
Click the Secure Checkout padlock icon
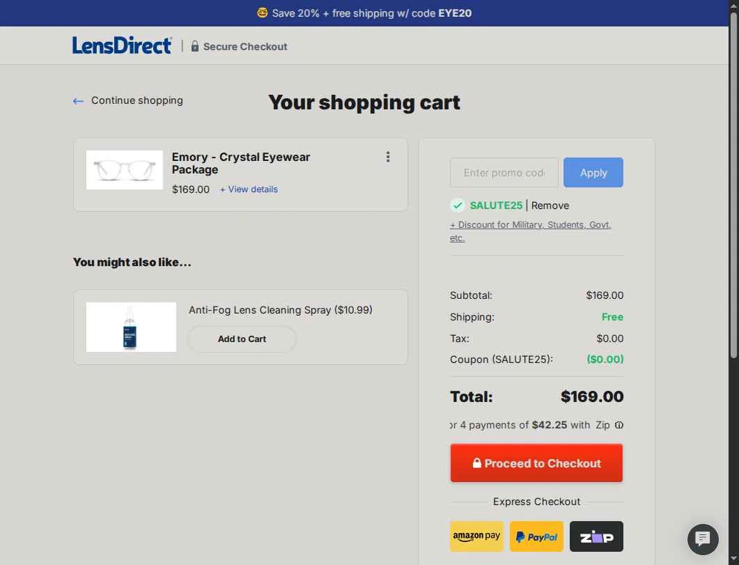point(194,46)
